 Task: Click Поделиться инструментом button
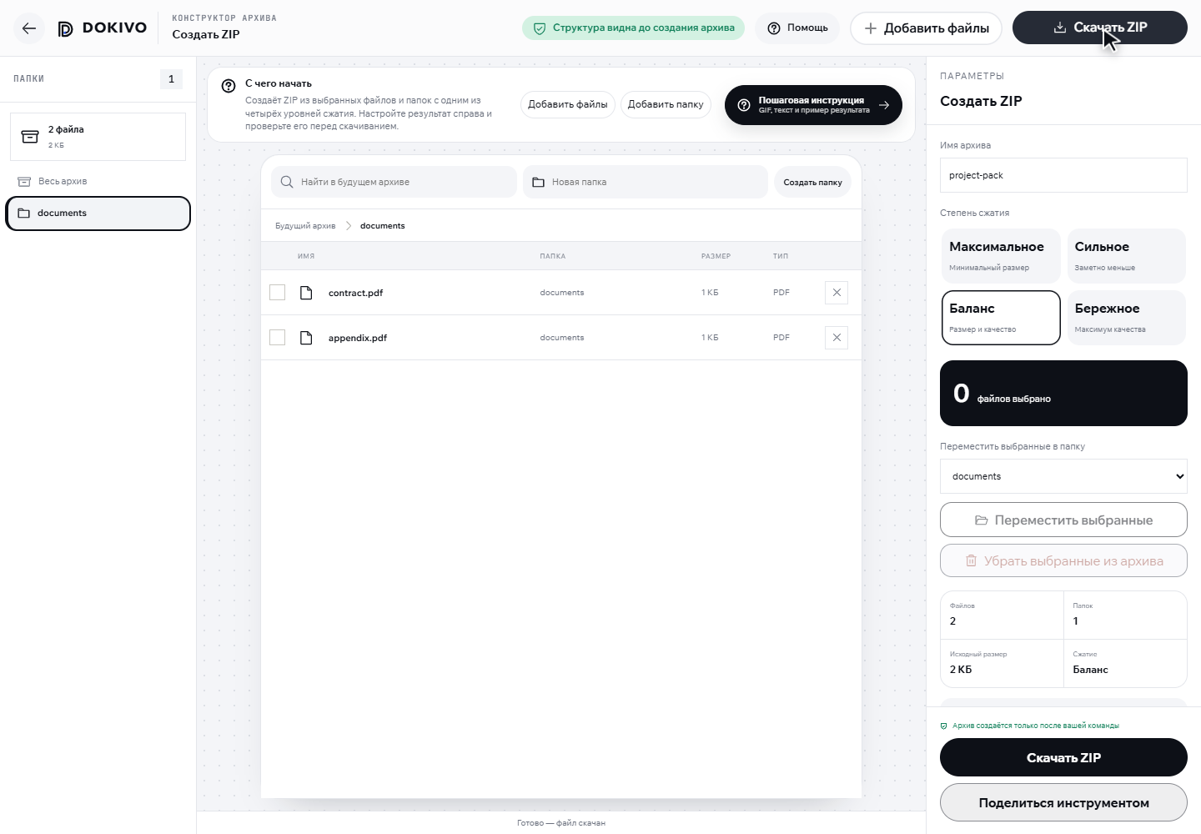tap(1063, 802)
